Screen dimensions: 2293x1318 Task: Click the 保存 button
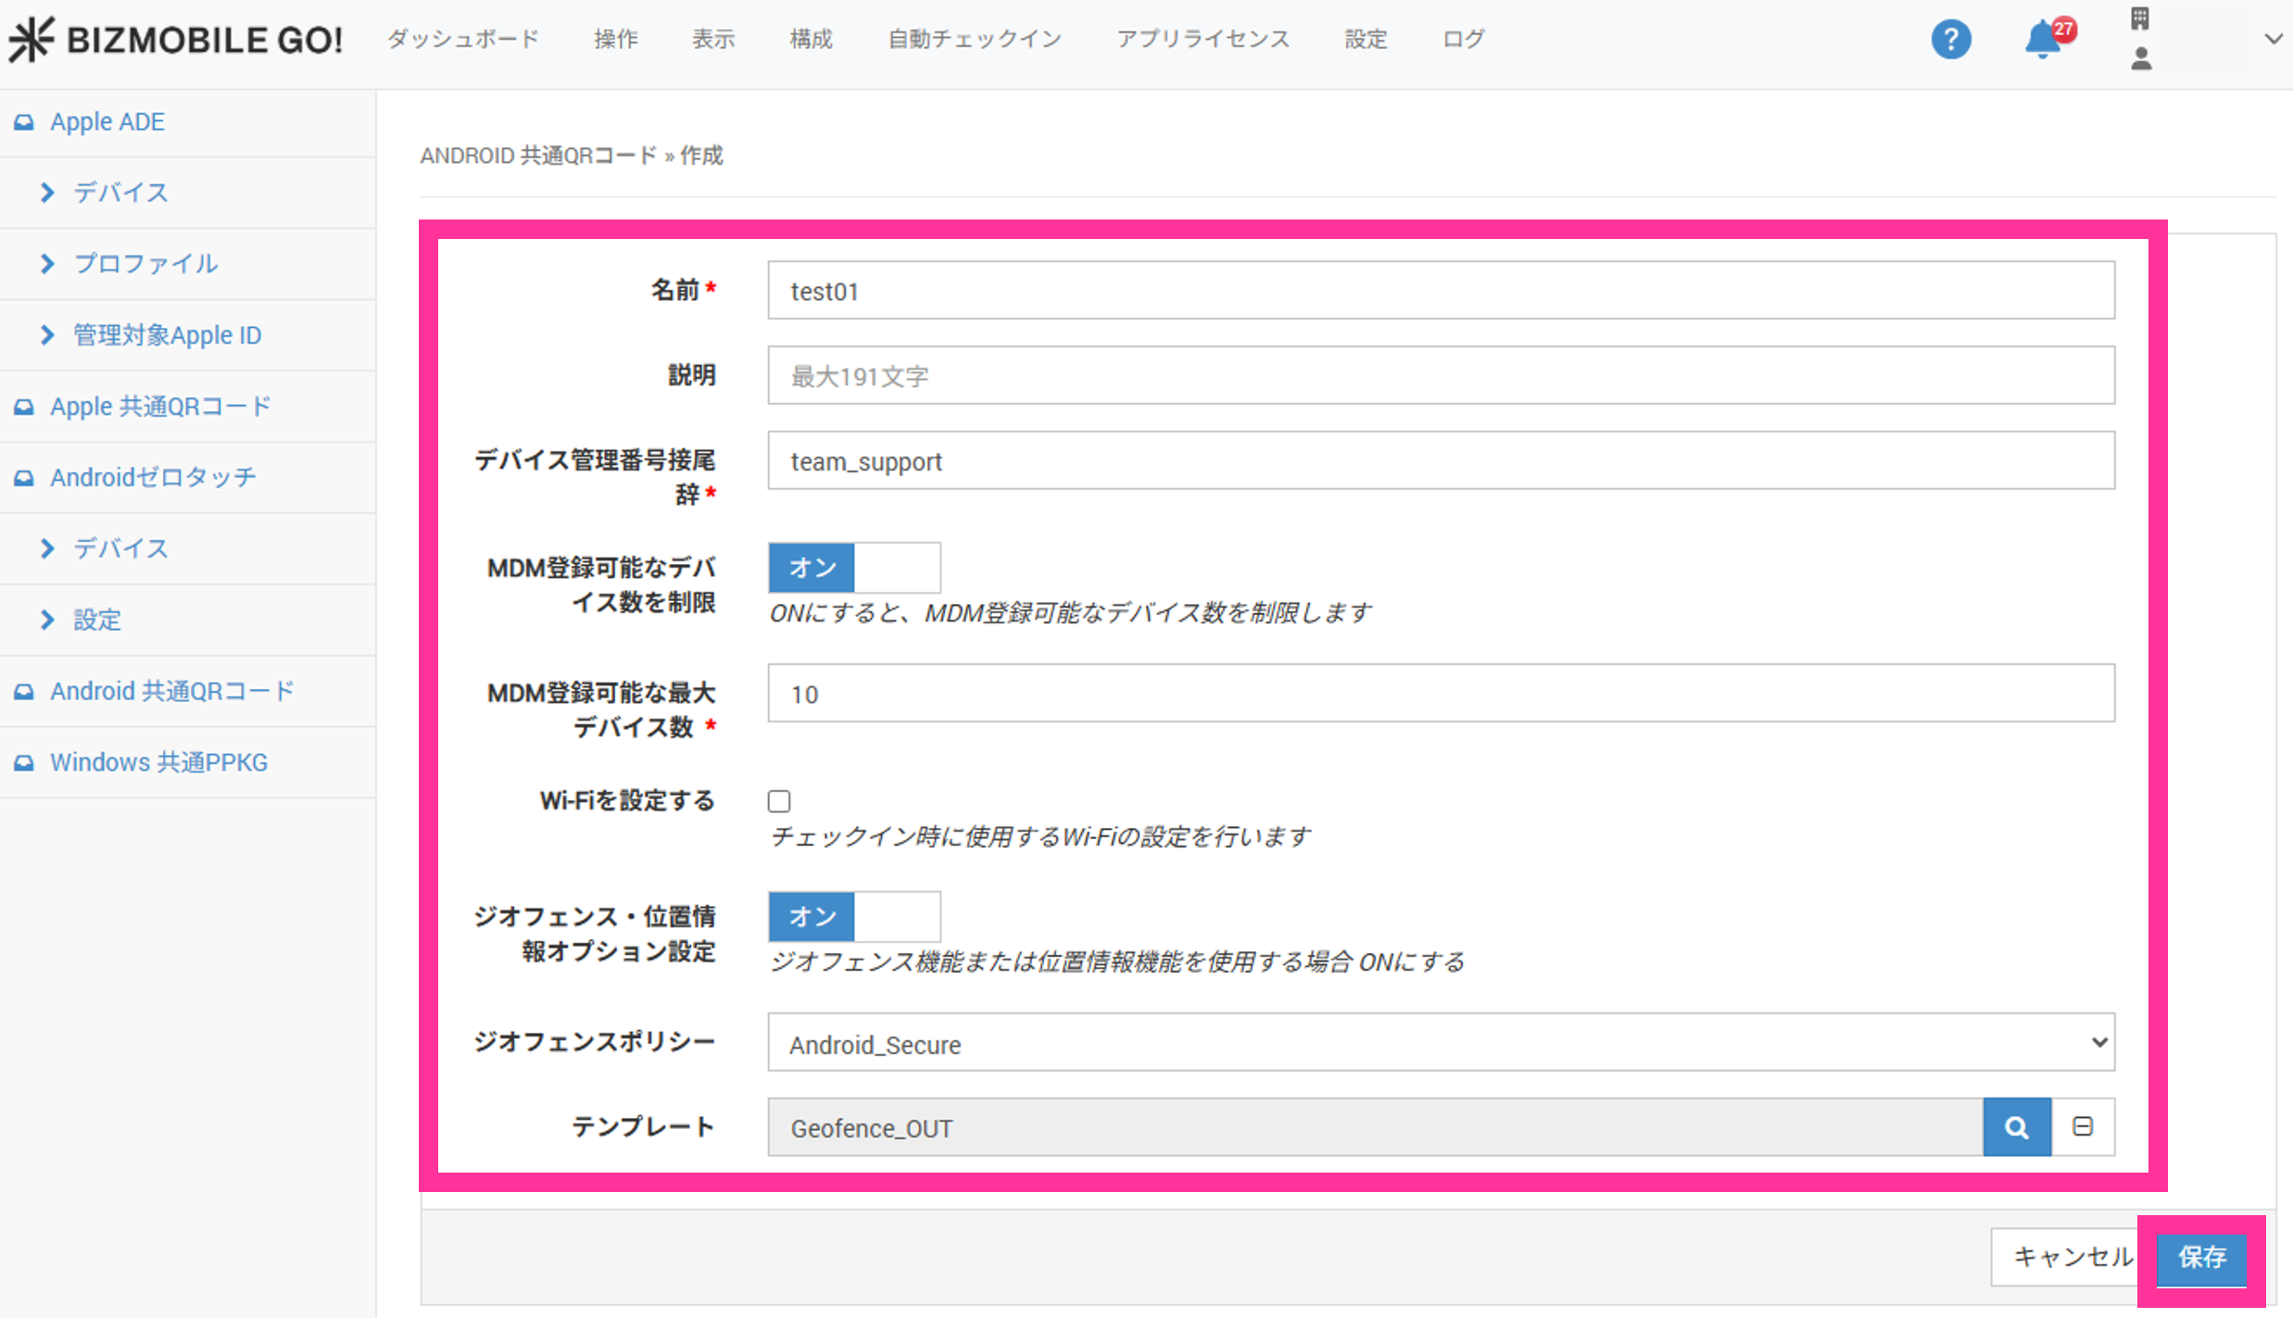coord(2201,1257)
